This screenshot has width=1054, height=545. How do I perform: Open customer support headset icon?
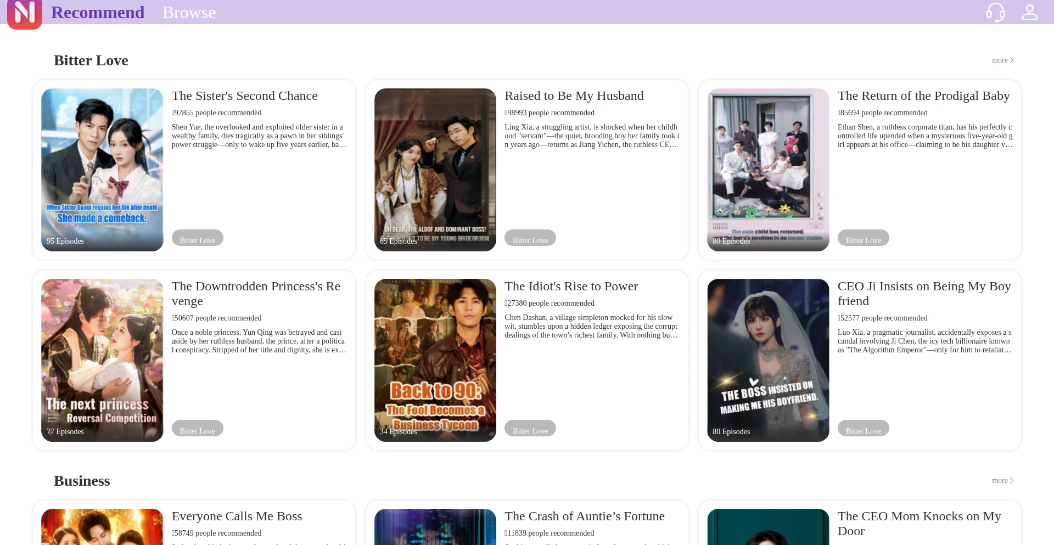[x=995, y=12]
